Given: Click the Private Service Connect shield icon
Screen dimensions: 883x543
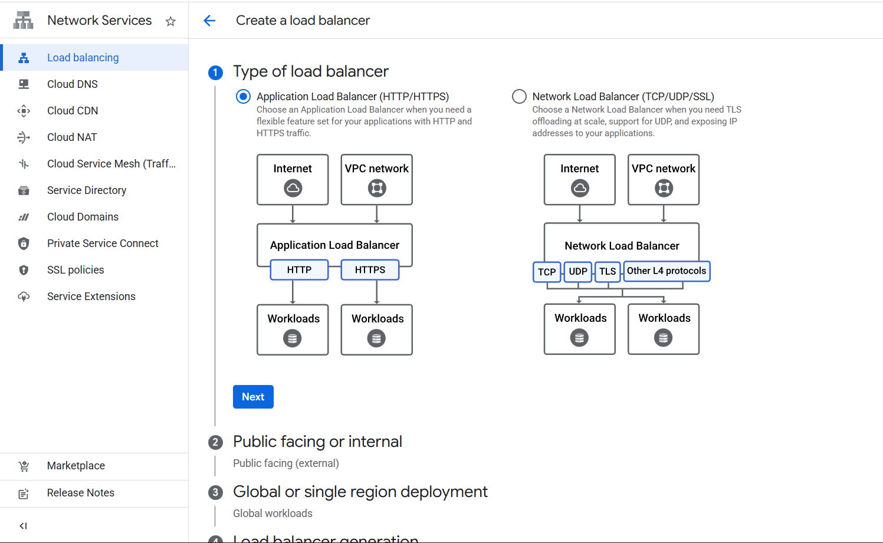Looking at the screenshot, I should (24, 243).
